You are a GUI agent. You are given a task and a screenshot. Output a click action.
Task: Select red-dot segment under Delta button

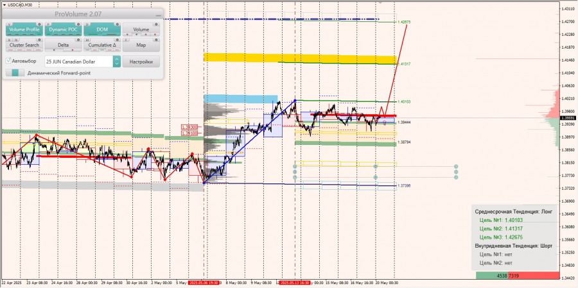click(72, 50)
